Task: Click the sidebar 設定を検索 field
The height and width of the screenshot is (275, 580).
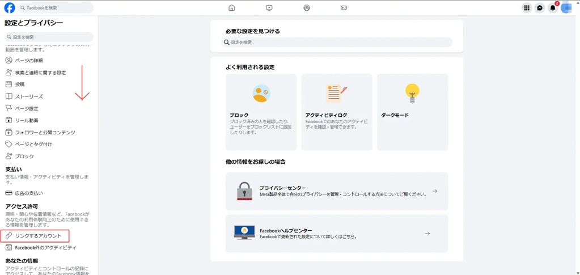Action: 49,37
